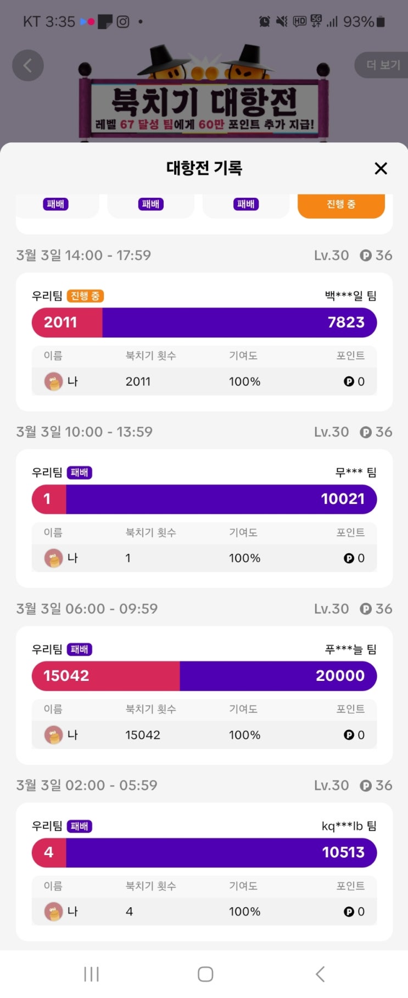This screenshot has width=408, height=998.
Task: Tap my avatar in 02:00 match row
Action: (x=53, y=912)
